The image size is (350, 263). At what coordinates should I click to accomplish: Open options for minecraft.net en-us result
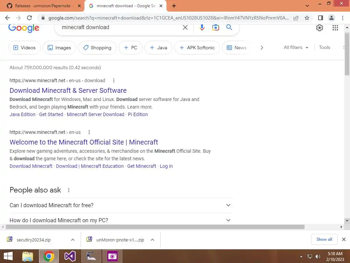coord(89,132)
